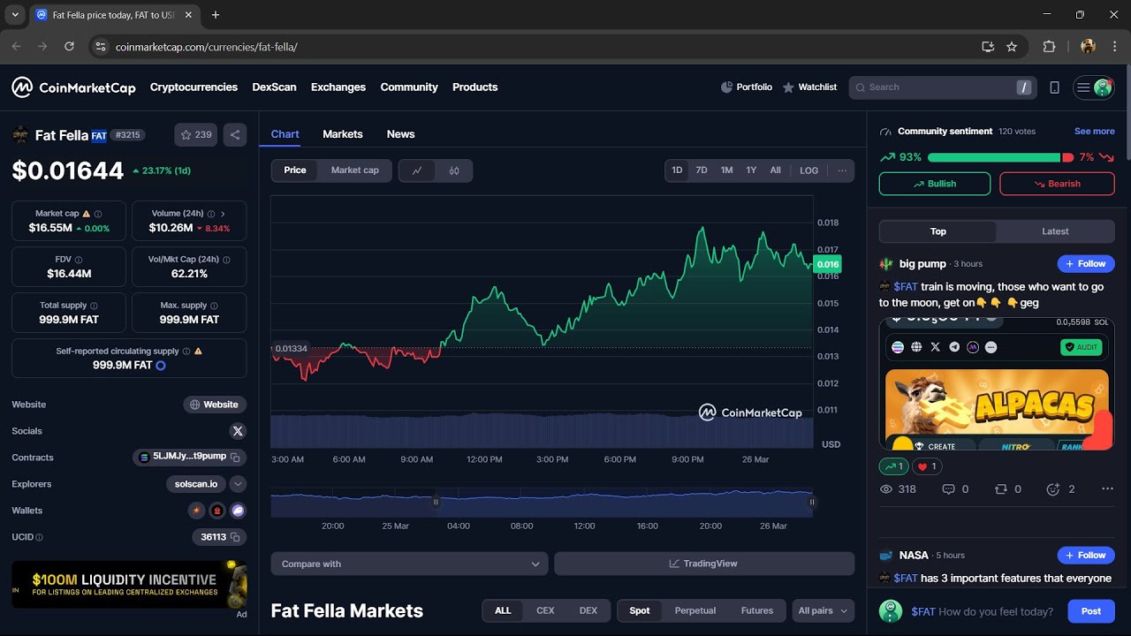The width and height of the screenshot is (1131, 636).
Task: Click second wallet icon in Wallets row
Action: pos(216,511)
